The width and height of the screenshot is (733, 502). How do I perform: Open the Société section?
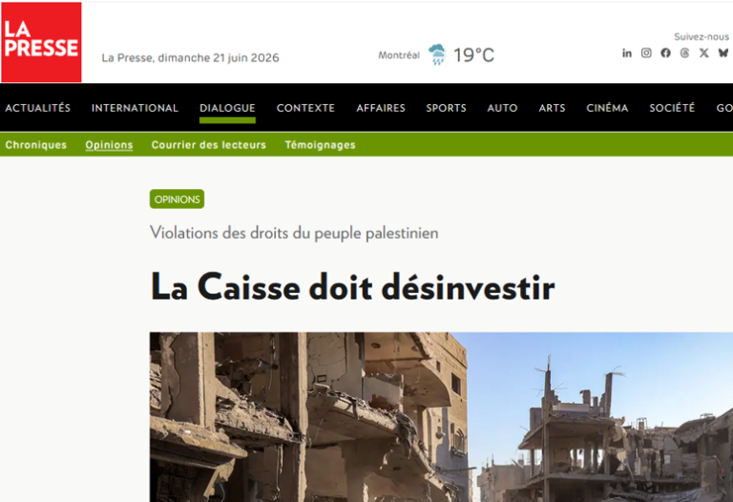point(672,108)
